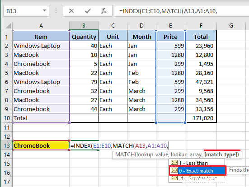Select 'Each' unit cell in row 6
The width and height of the screenshot is (249, 187).
pos(113,82)
